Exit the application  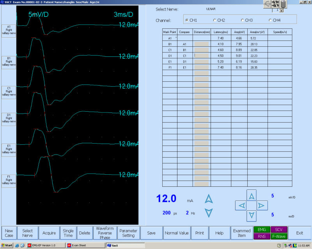coord(300,233)
